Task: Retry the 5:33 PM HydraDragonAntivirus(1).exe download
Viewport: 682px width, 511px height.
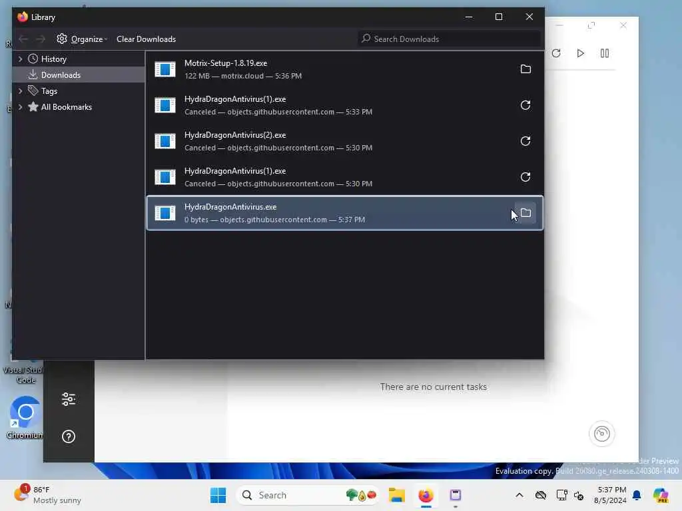Action: point(525,105)
